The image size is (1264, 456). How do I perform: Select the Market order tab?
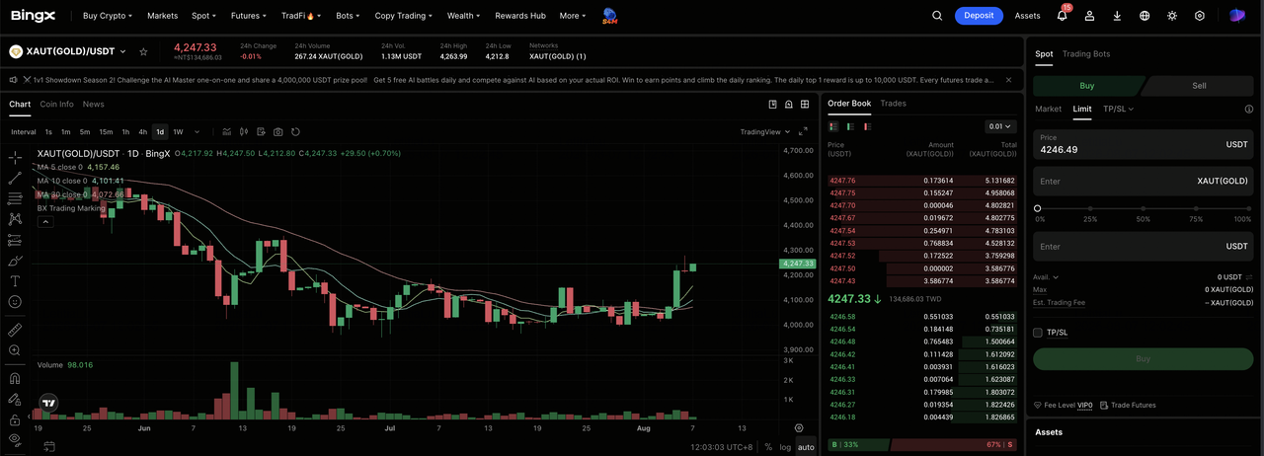point(1048,109)
